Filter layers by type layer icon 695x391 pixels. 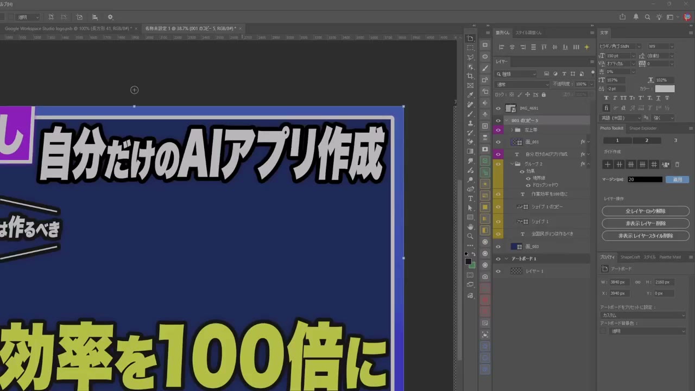[x=564, y=74]
